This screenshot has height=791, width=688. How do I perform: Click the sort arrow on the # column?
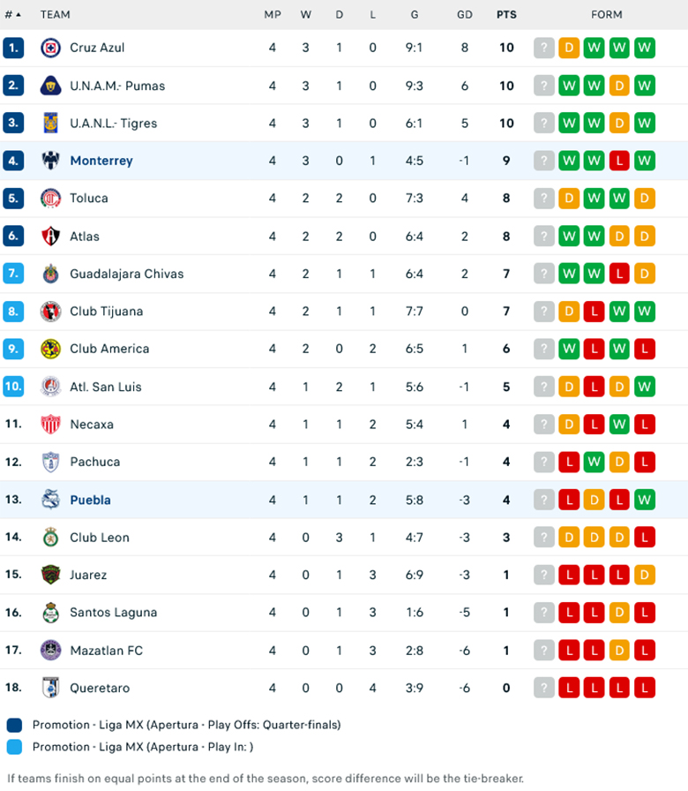point(19,14)
